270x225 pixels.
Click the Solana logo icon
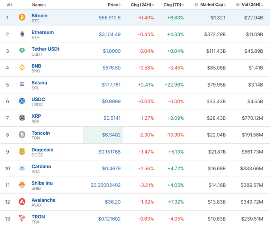pos(22,84)
